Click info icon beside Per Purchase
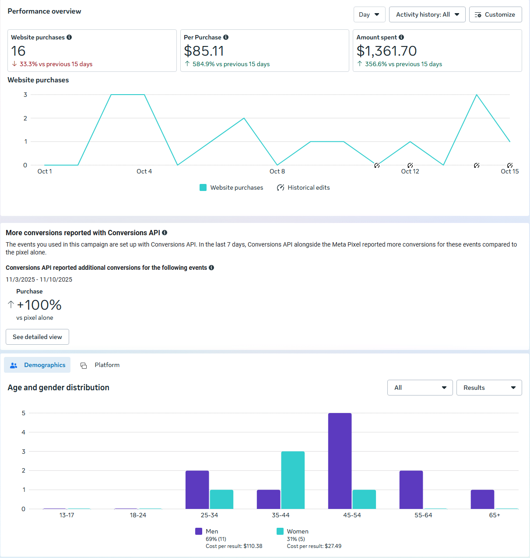This screenshot has height=558, width=530. [x=226, y=37]
